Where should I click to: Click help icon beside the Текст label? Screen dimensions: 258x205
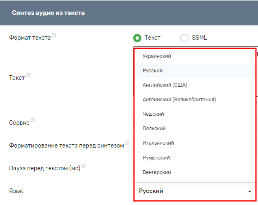click(28, 76)
